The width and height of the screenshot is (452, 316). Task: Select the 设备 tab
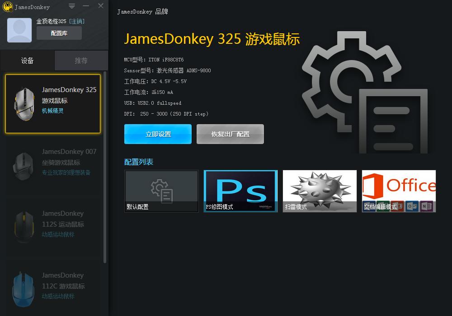pyautogui.click(x=27, y=60)
